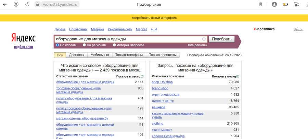Image resolution: width=308 pixels, height=139 pixels.
Task: Click the help question mark in the left table header
Action: [x=142, y=76]
